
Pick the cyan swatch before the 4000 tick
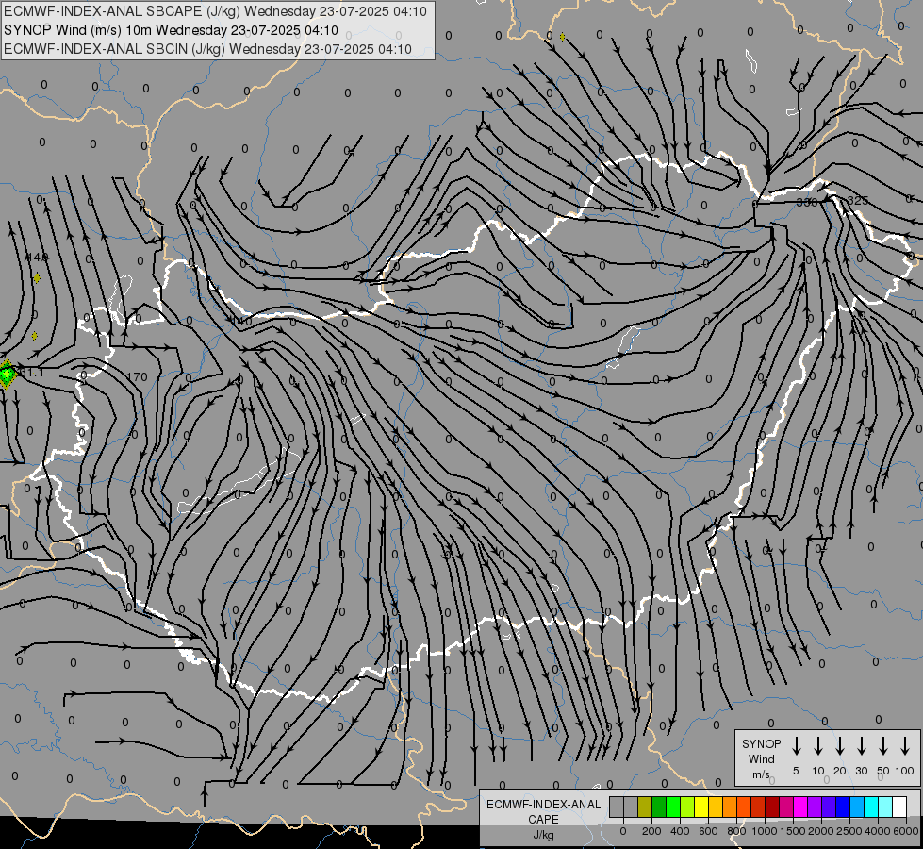[870, 807]
